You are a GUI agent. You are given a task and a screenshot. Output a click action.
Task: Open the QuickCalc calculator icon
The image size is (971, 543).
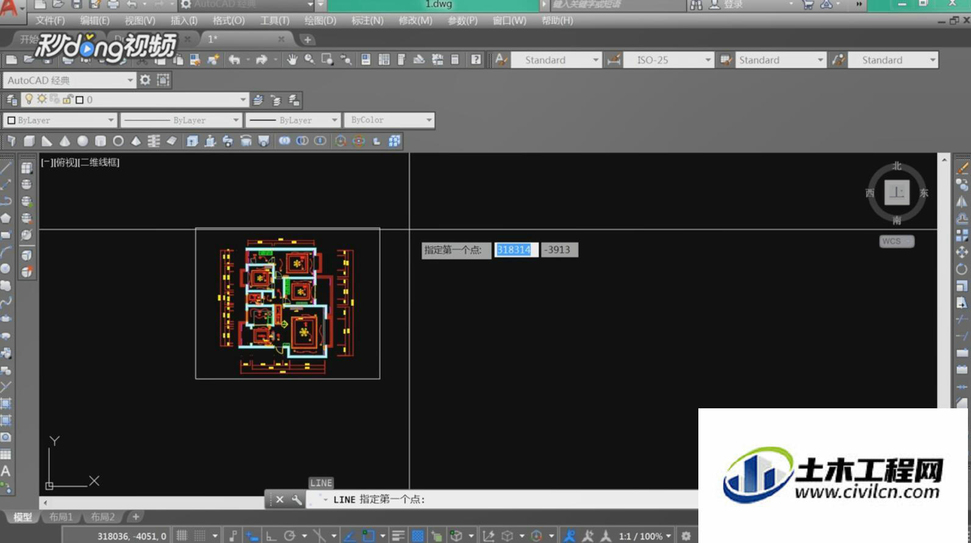point(455,60)
